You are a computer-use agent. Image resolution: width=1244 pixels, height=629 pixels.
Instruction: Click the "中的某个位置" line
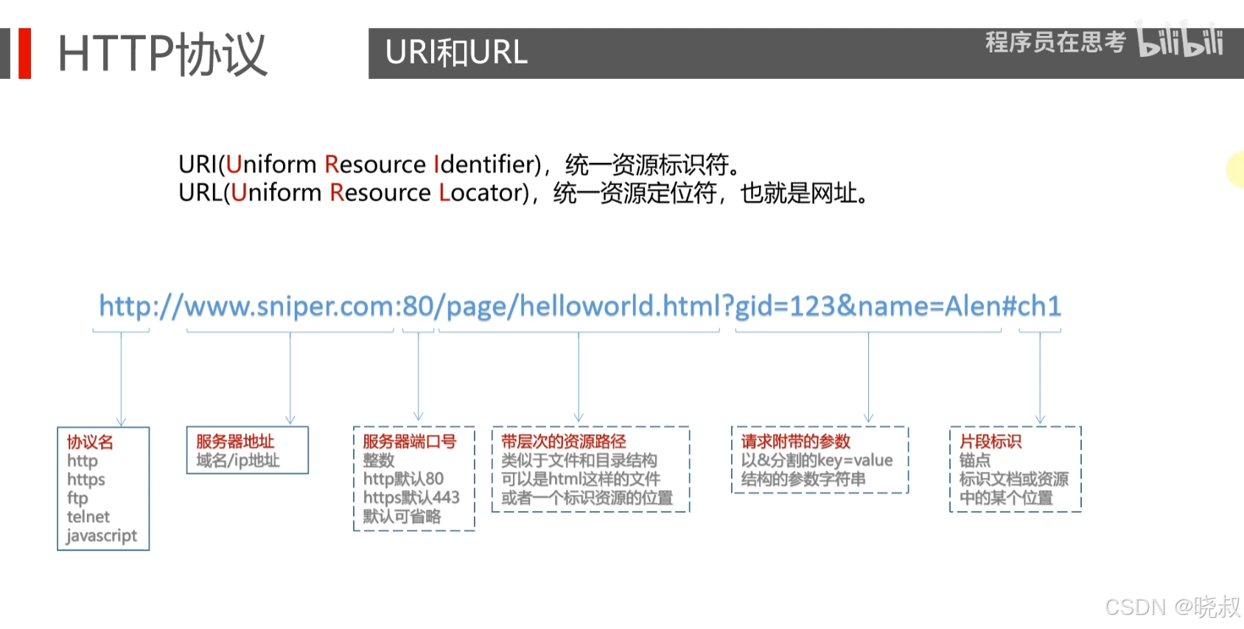pyautogui.click(x=1006, y=498)
